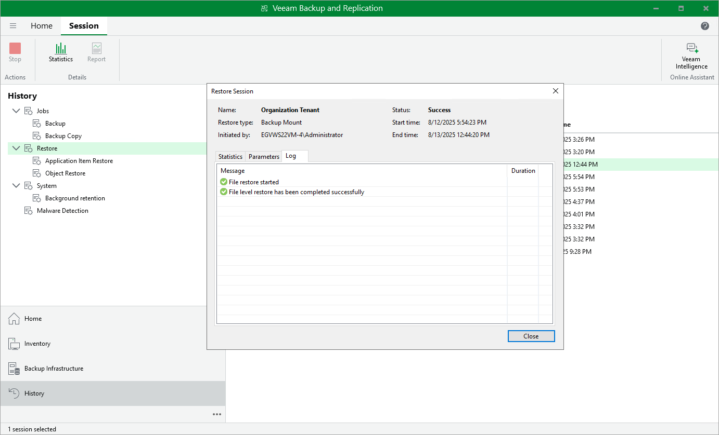Click the ellipsis button below the navigation pane

point(217,414)
